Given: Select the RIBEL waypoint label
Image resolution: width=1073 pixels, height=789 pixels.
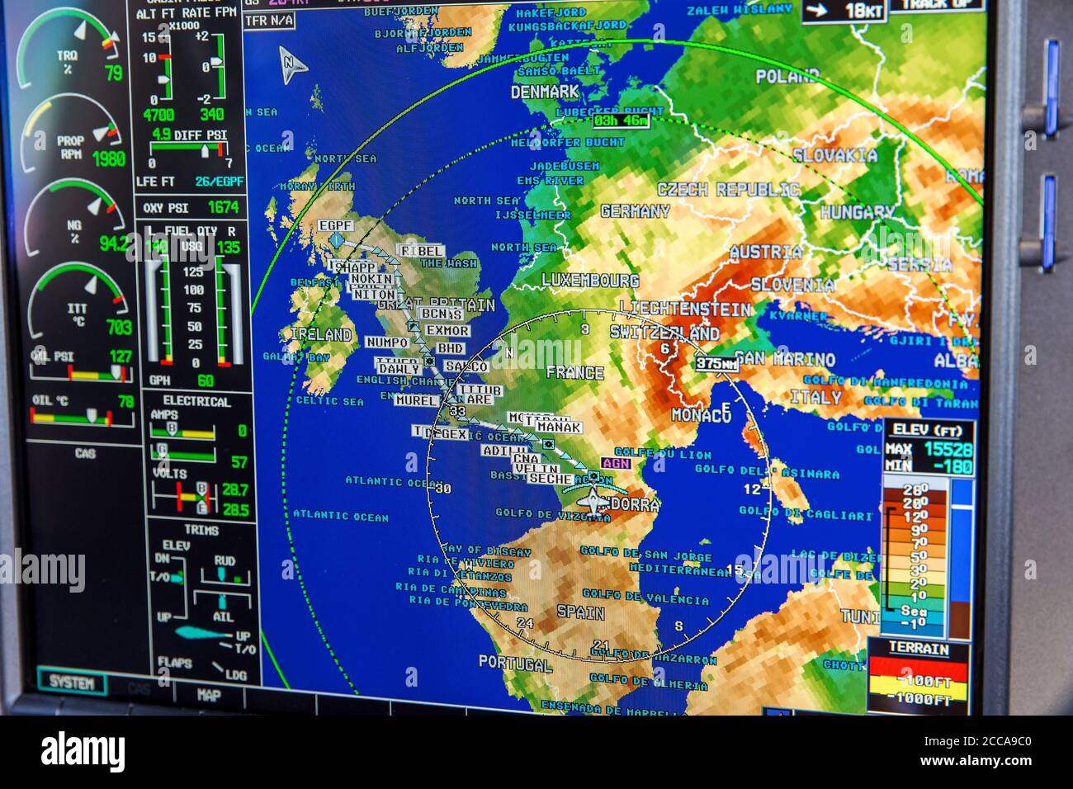Looking at the screenshot, I should [x=422, y=250].
